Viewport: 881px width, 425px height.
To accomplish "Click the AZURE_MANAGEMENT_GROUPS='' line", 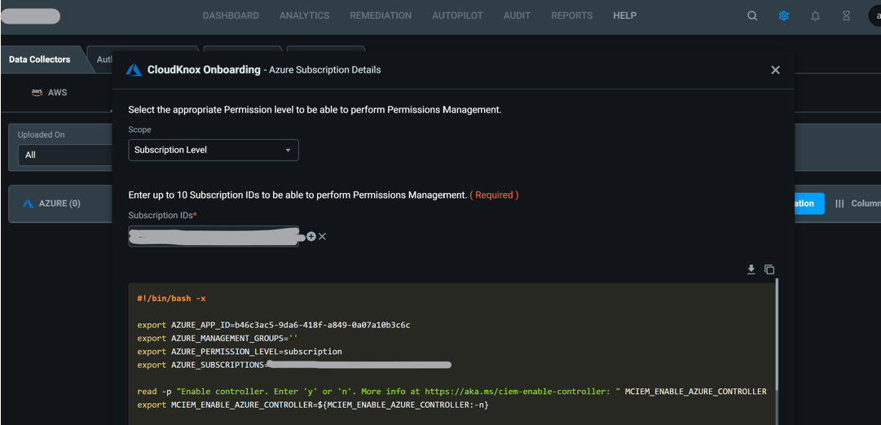I will point(217,339).
